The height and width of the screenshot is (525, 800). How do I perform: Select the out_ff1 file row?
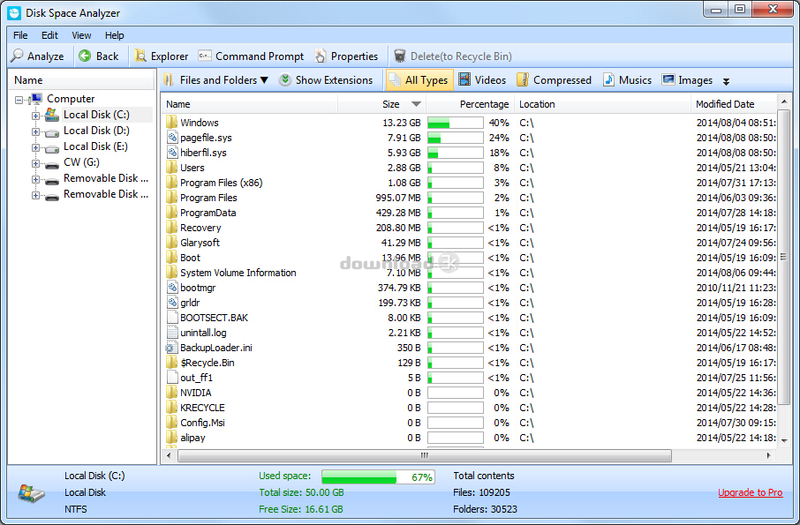click(x=471, y=378)
